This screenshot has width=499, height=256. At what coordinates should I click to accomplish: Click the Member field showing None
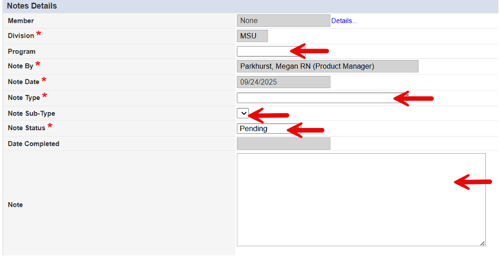[x=284, y=21]
